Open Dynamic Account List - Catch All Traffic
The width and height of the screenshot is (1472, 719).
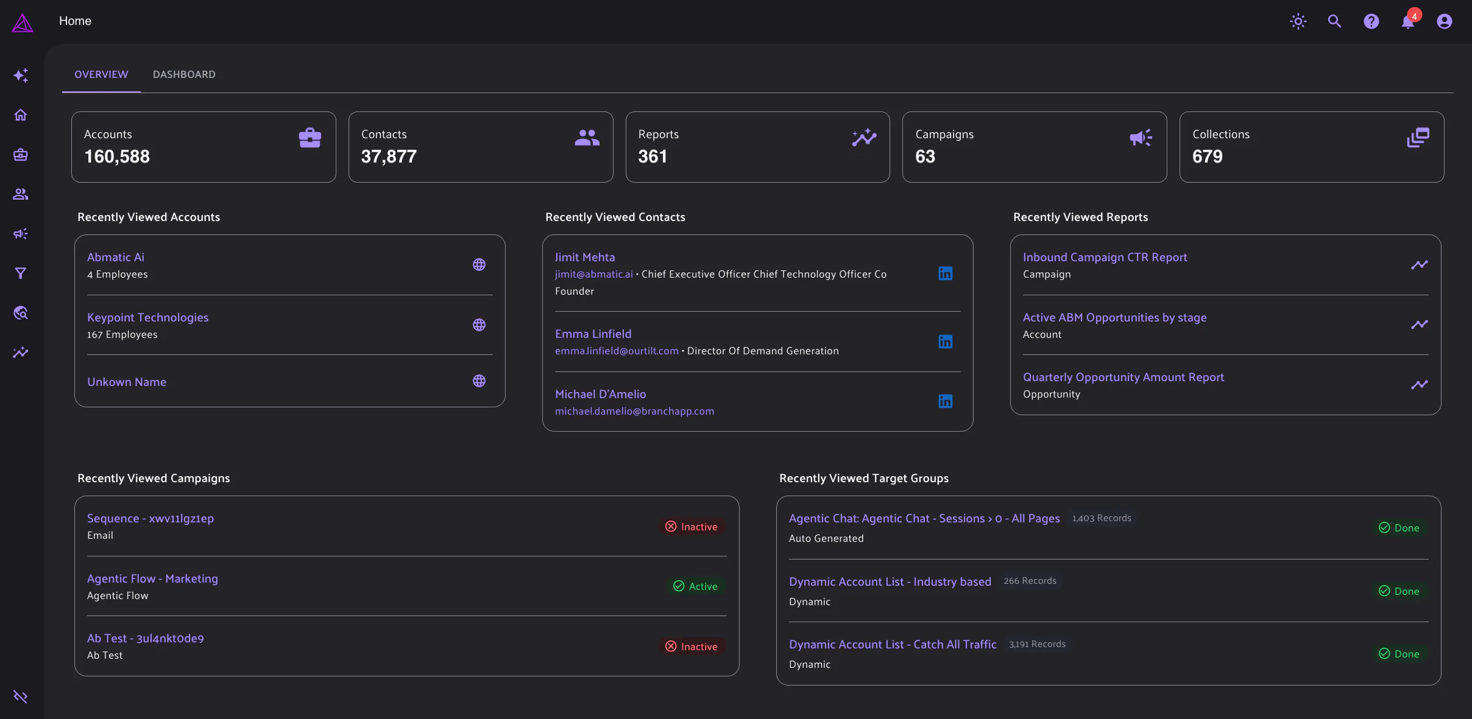point(893,644)
